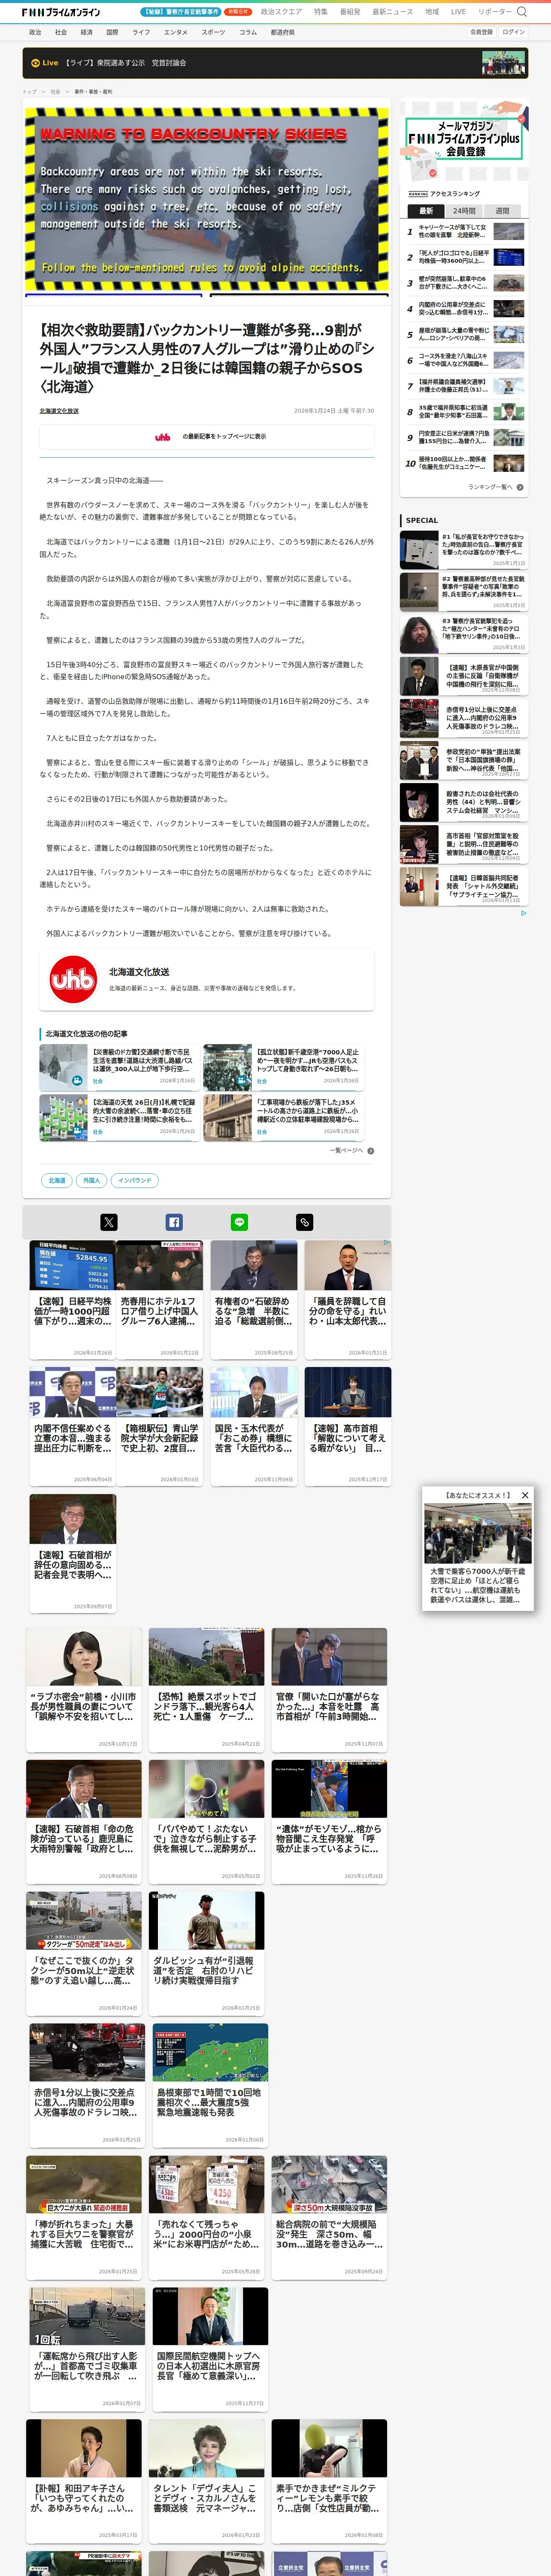Open ranking item 6 コース外を滑走

point(464,360)
